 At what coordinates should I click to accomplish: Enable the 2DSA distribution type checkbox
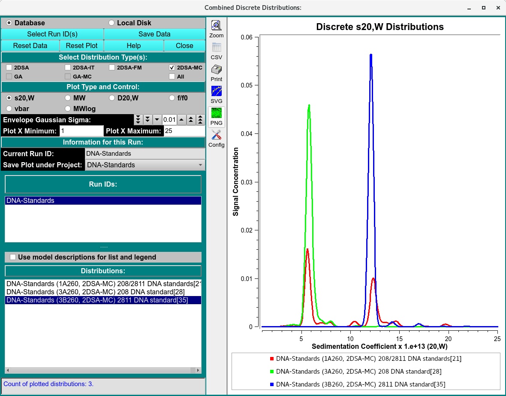click(x=9, y=67)
